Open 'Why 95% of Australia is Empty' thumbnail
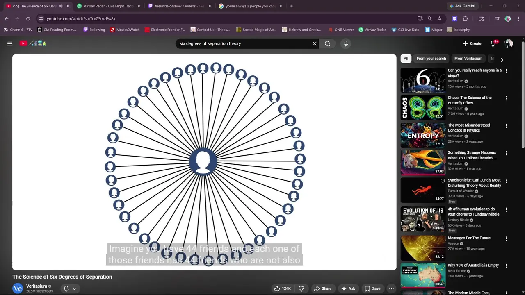 (x=423, y=275)
